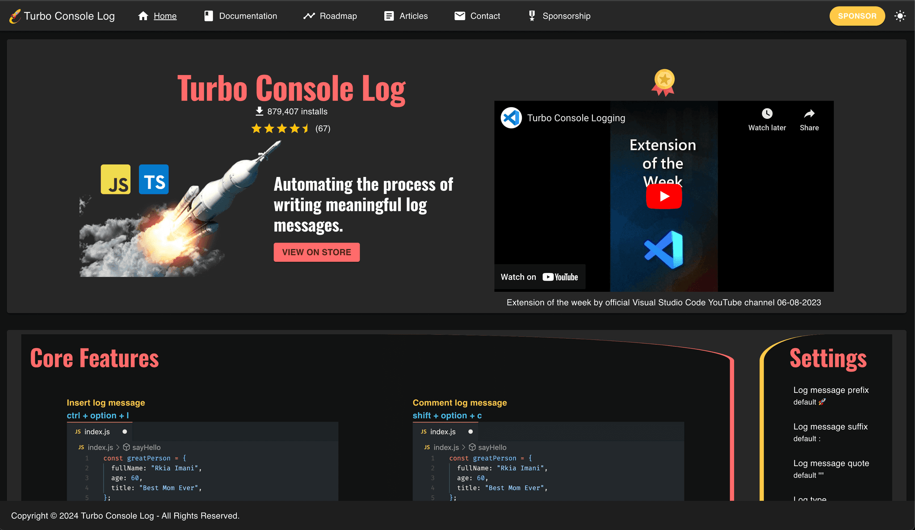915x530 pixels.
Task: Click the Home icon in navigation
Action: pos(143,16)
